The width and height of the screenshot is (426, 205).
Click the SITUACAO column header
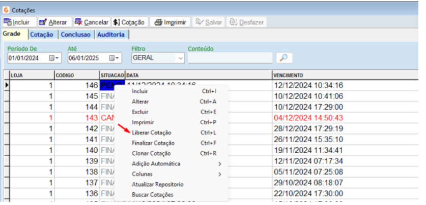tap(112, 75)
